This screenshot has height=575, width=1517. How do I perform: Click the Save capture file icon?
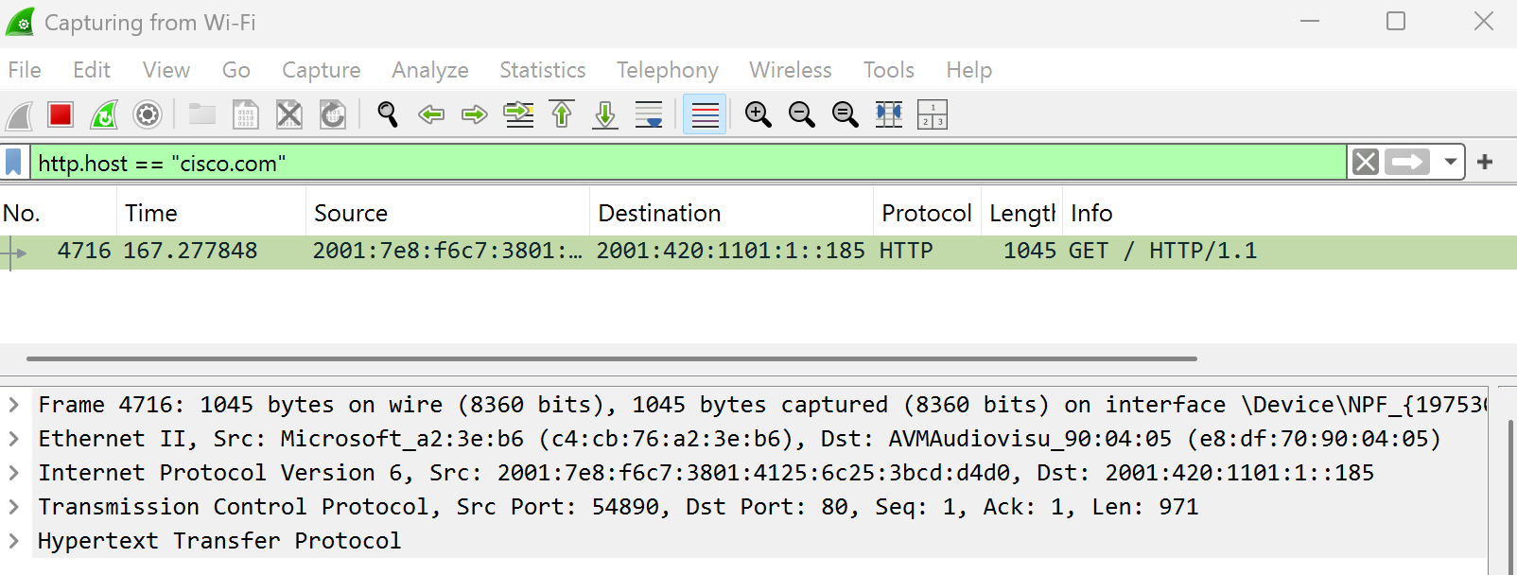(246, 115)
